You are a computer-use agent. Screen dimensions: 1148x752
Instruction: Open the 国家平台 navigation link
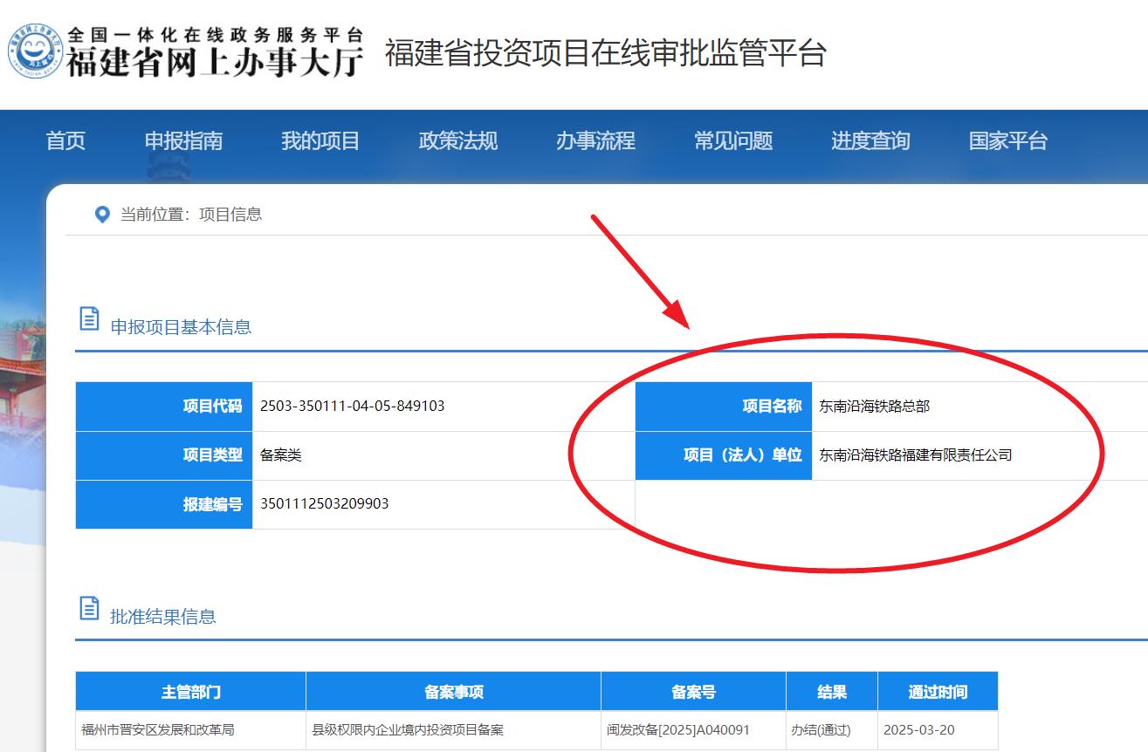(x=1007, y=140)
